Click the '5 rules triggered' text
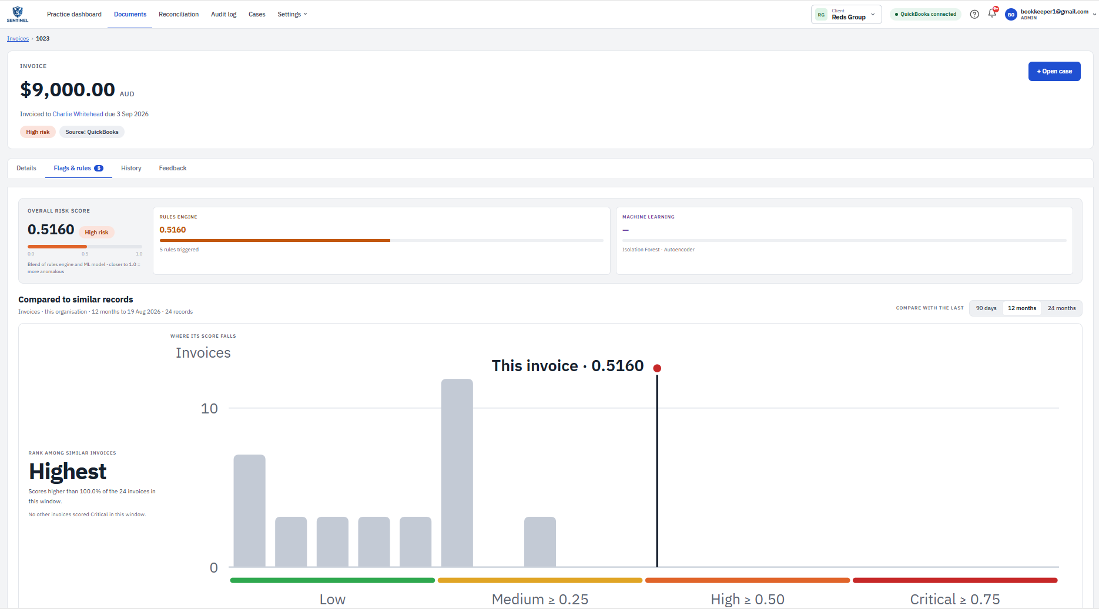The width and height of the screenshot is (1099, 609). [179, 250]
